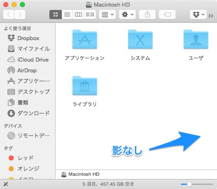Select the アプリケーション folder icon
Screen dimensions: 217x189
pos(85,39)
